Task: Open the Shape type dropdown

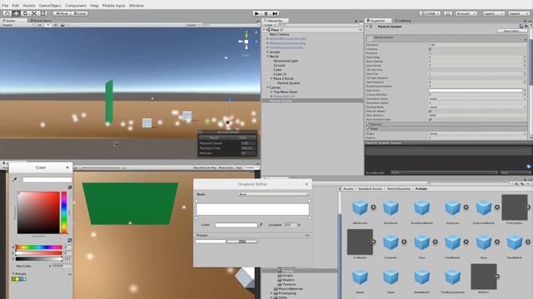Action: tap(477, 134)
